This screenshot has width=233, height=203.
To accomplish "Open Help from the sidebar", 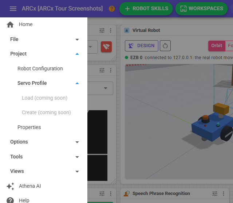I will click(24, 200).
